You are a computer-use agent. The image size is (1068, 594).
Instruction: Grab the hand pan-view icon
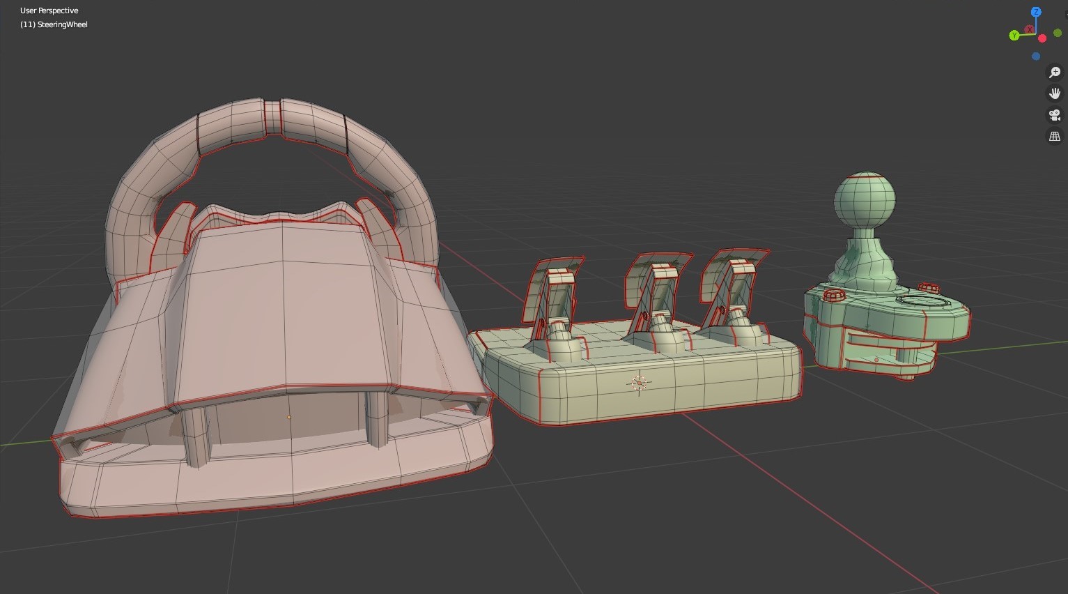click(x=1055, y=93)
